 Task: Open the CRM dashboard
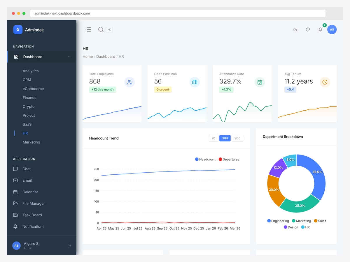(x=27, y=80)
